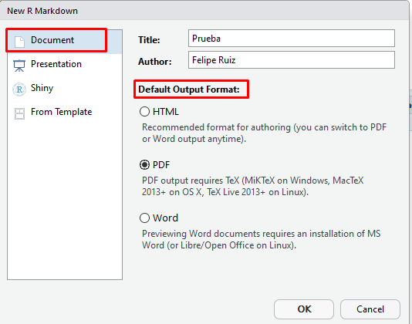
Task: Confirm the dialog with OK
Action: [x=304, y=309]
